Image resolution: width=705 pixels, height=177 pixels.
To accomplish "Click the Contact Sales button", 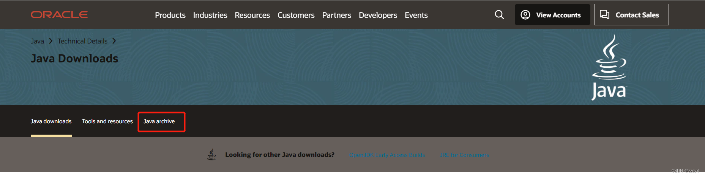I will [x=631, y=15].
